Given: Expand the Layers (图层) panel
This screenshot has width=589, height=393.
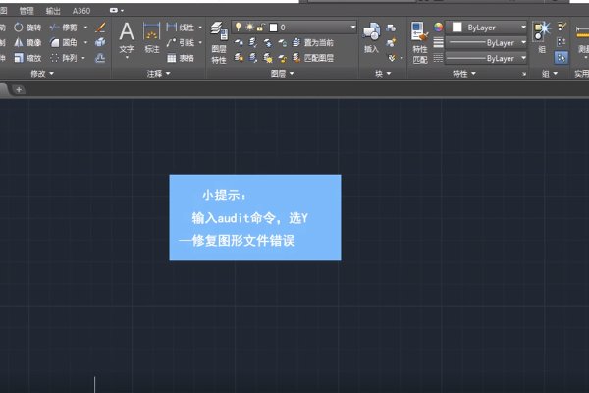Looking at the screenshot, I should point(282,74).
